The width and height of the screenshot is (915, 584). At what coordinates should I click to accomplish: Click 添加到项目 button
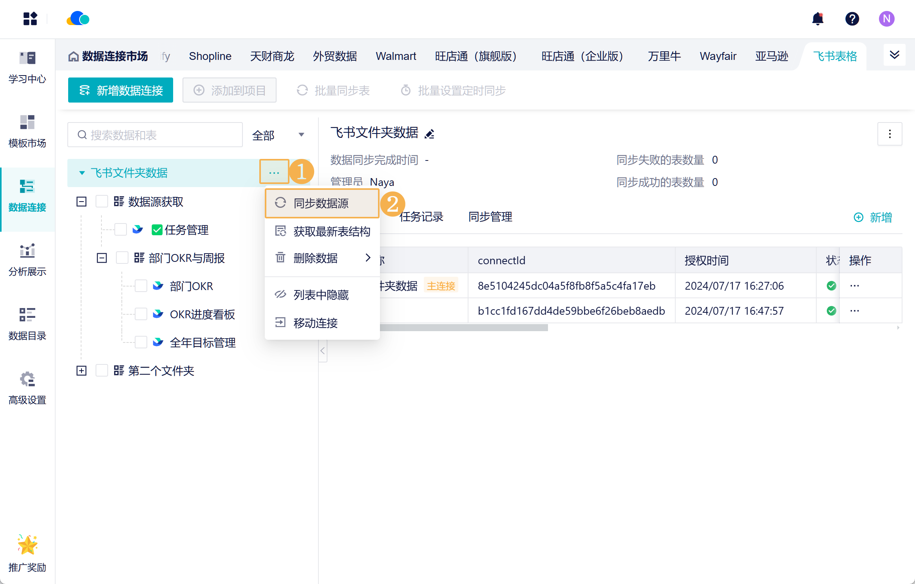coord(230,90)
